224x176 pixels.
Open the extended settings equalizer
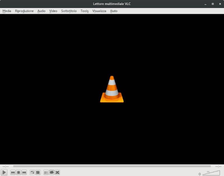(x=38, y=172)
